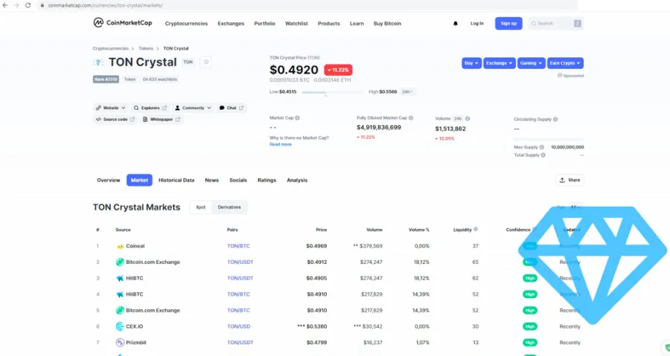Click the Market Cap info icon

point(297,117)
